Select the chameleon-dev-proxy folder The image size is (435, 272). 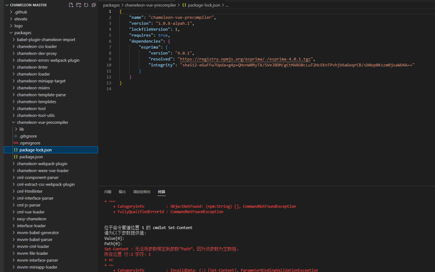(37, 53)
